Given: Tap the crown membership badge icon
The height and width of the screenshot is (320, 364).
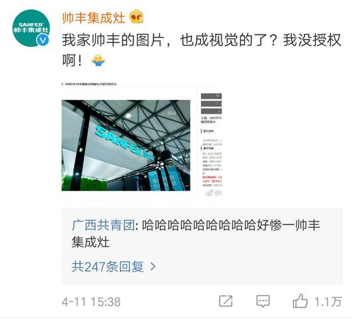Looking at the screenshot, I should (x=136, y=17).
